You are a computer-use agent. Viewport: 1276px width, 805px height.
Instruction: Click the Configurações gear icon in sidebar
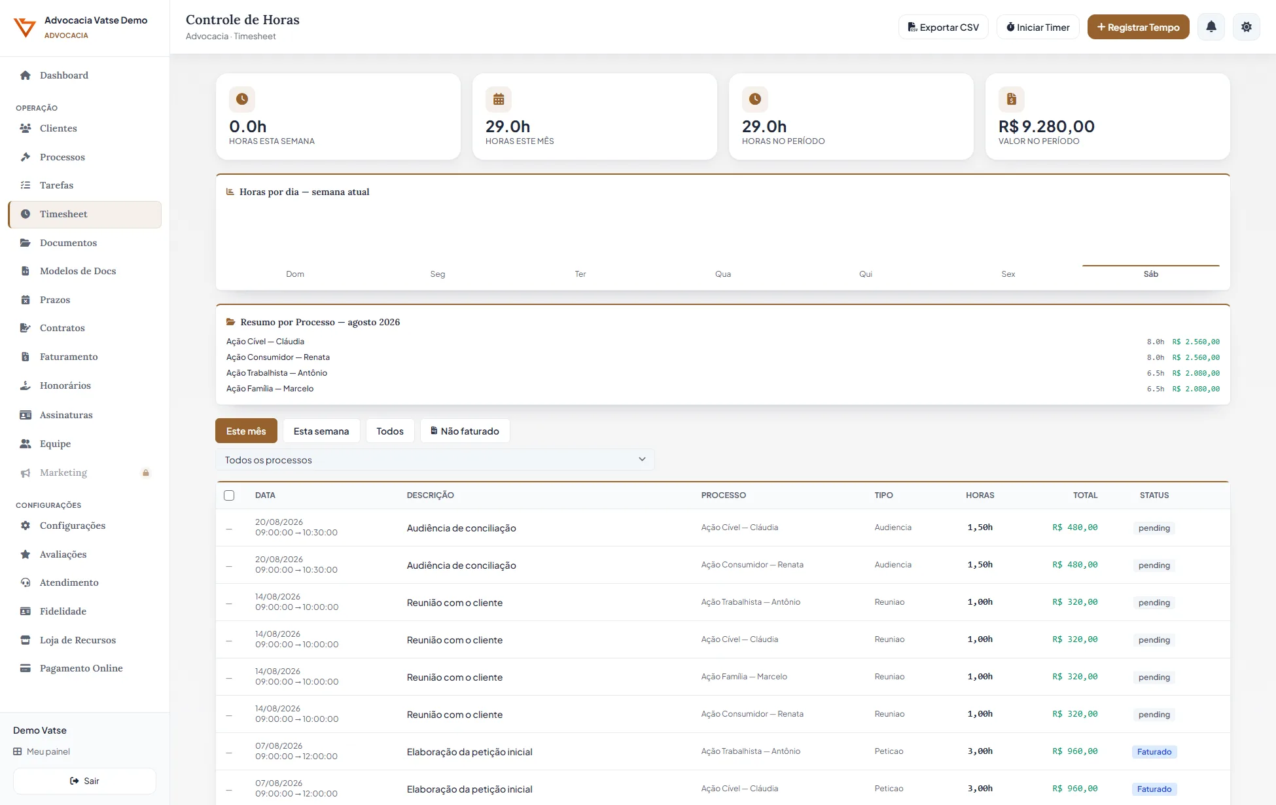point(26,526)
